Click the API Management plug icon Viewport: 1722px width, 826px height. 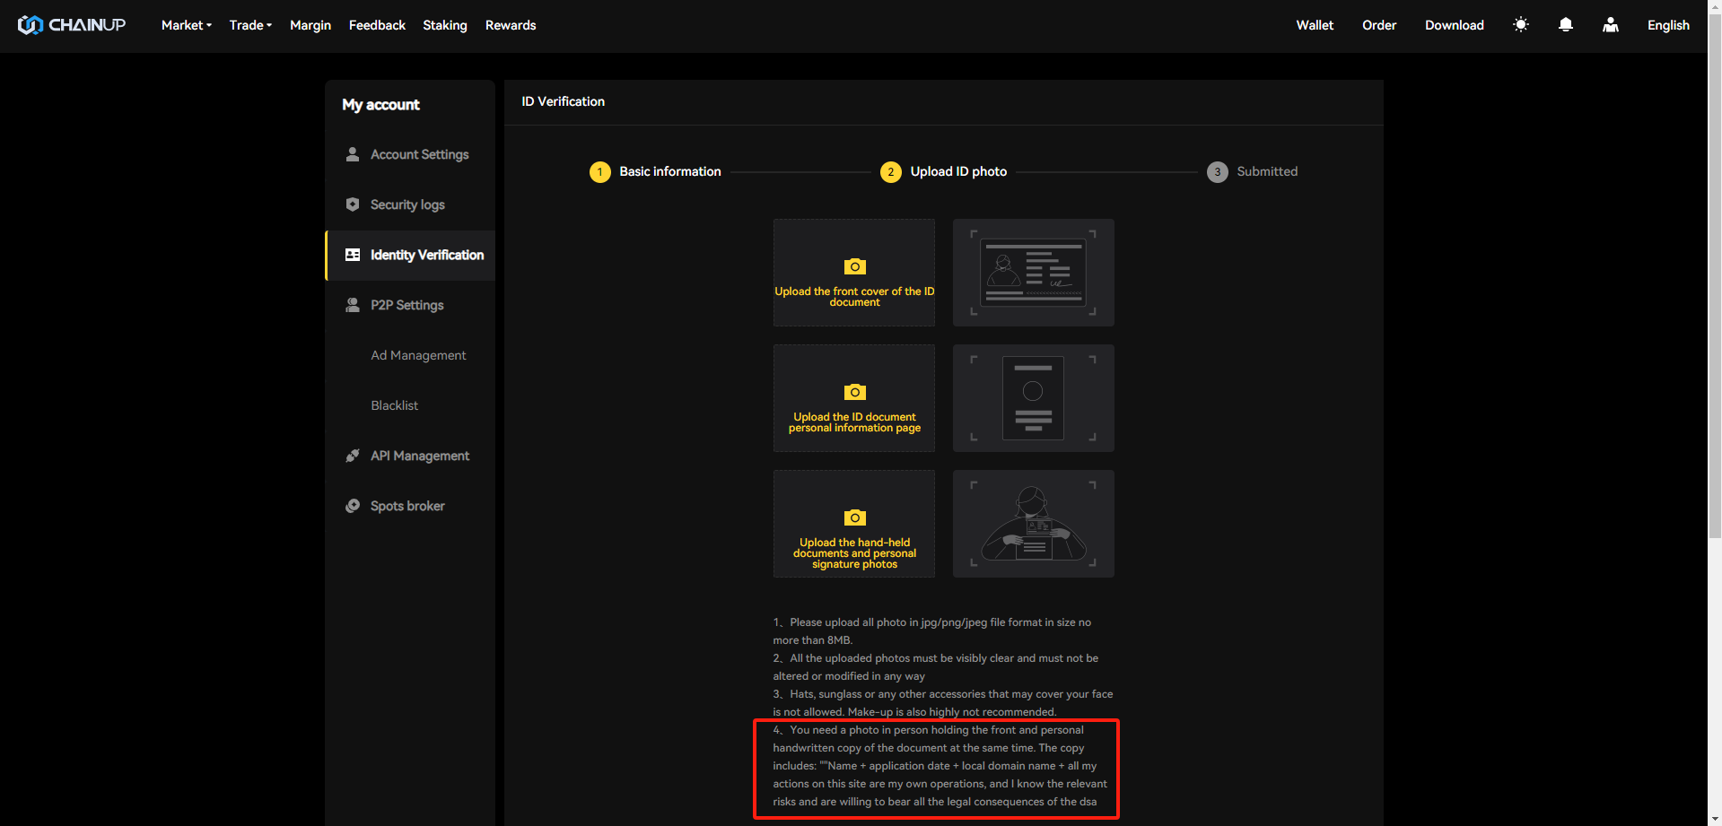pyautogui.click(x=353, y=456)
